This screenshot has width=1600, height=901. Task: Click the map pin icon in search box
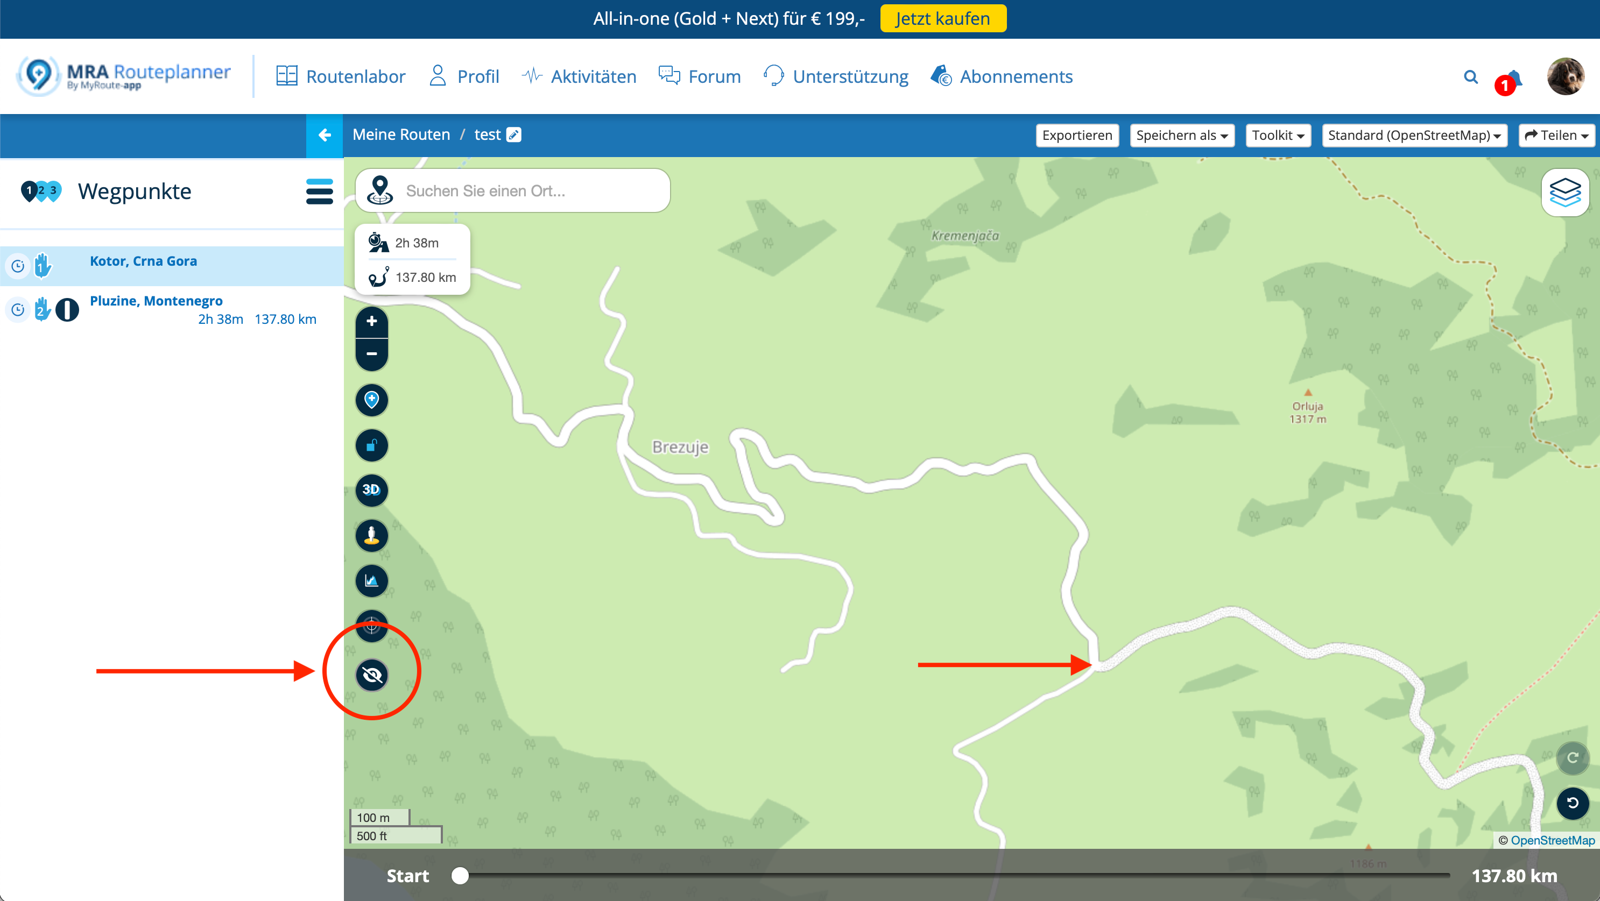point(379,190)
